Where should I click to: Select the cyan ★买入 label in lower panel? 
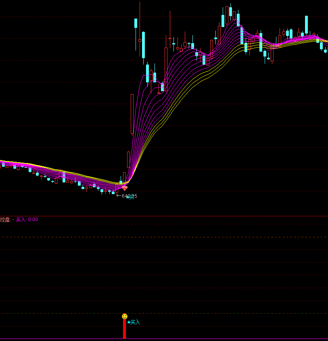click(134, 322)
